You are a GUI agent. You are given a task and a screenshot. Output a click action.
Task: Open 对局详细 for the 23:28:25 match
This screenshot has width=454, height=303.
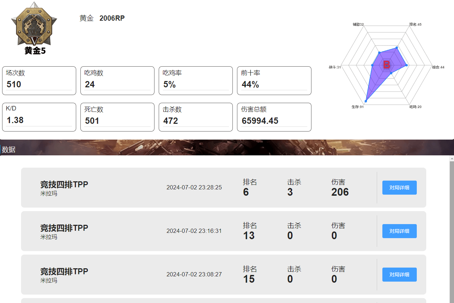399,188
